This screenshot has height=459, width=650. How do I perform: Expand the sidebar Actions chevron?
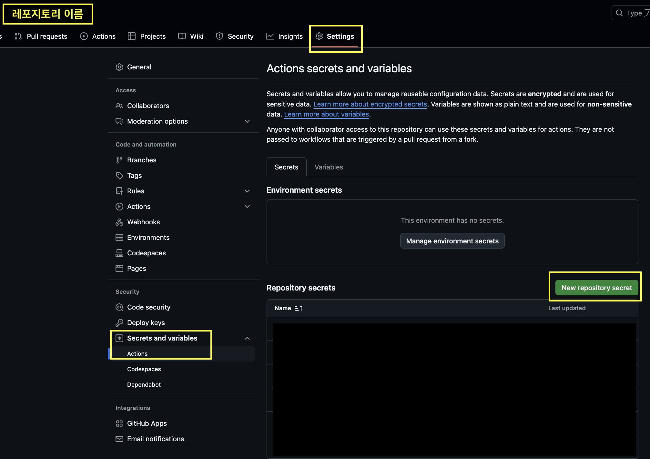point(247,207)
